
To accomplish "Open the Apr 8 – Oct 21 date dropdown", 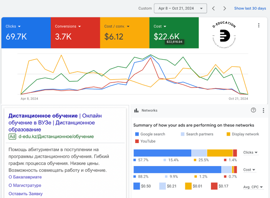I will coord(180,8).
